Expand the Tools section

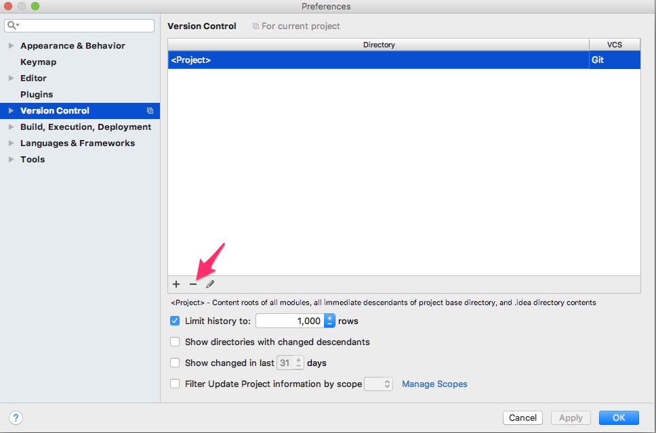(12, 159)
